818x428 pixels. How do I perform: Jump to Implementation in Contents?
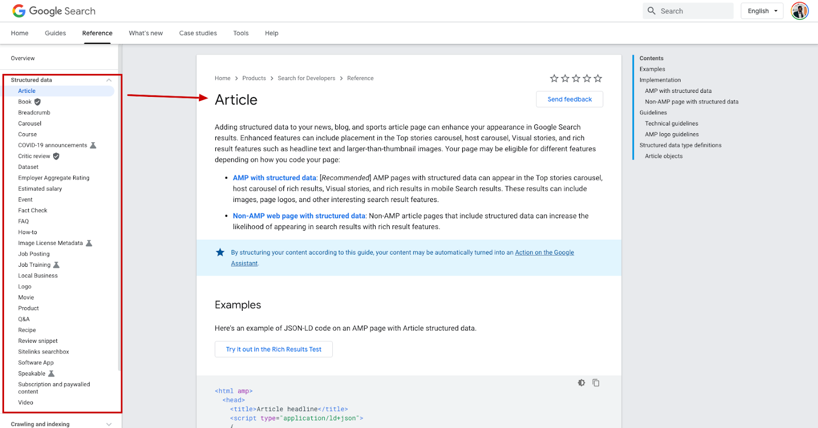pyautogui.click(x=660, y=80)
